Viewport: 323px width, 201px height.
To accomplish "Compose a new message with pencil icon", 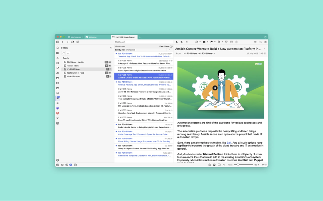I will 78,42.
